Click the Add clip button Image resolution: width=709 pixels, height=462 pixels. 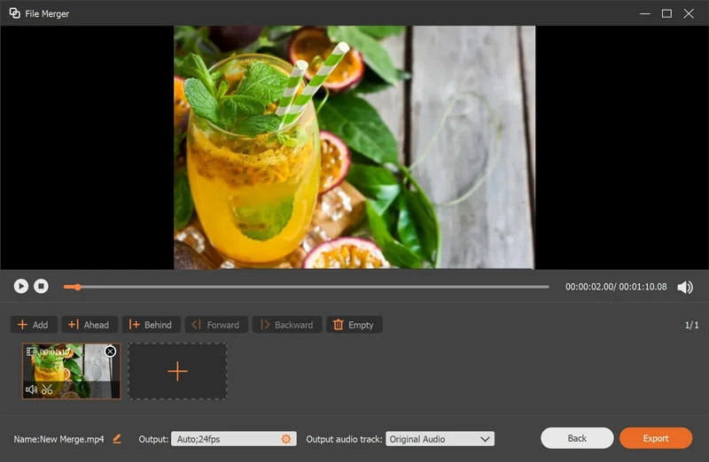(34, 325)
